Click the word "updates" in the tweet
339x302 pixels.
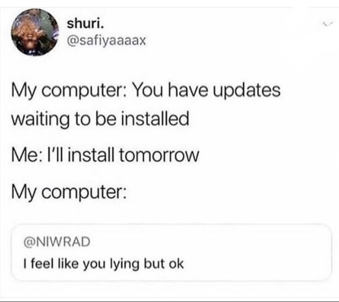[x=247, y=91]
